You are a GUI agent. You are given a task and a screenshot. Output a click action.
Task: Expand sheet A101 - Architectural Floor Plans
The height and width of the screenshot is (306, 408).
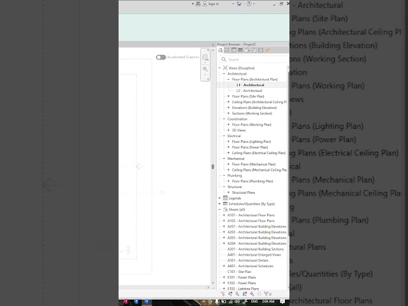224,215
